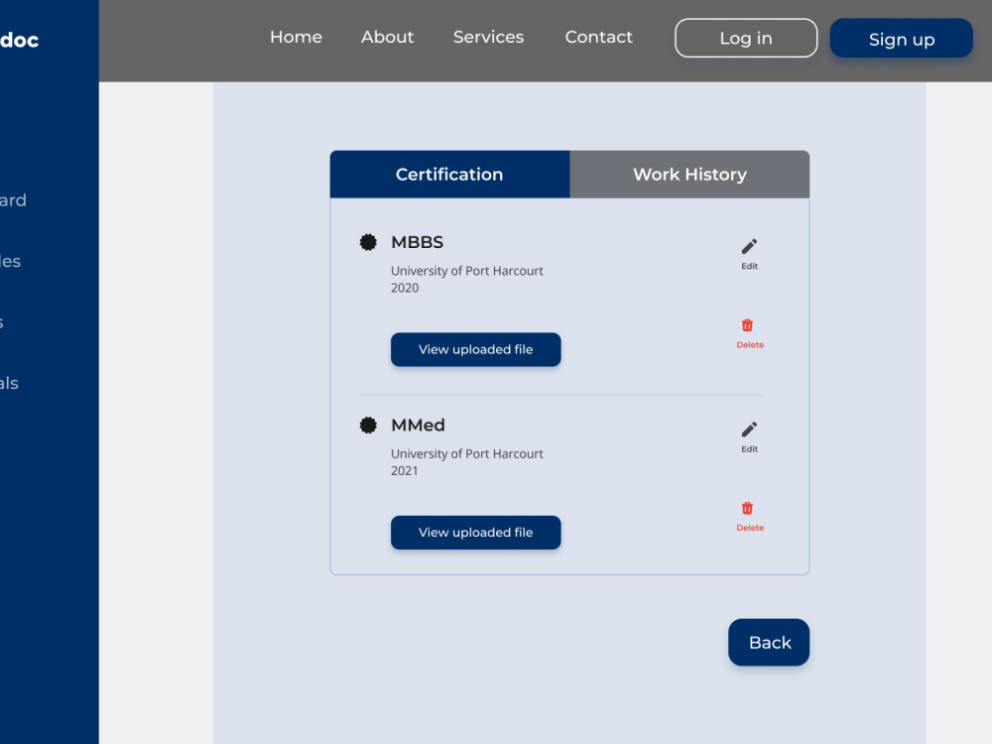Click the pencil Edit icon for MMed

(749, 430)
